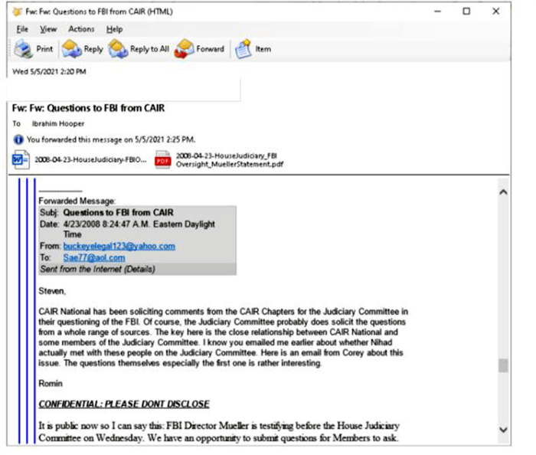Click the 'CONFIDENTIAL: PLEASE DONT DISCLOSE' heading
This screenshot has width=536, height=455.
point(124,404)
